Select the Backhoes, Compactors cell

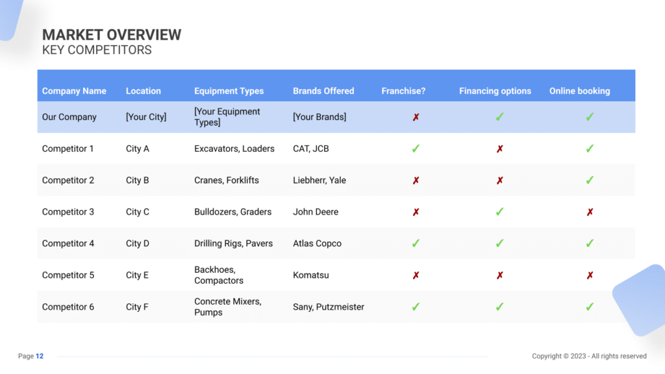[x=219, y=275]
